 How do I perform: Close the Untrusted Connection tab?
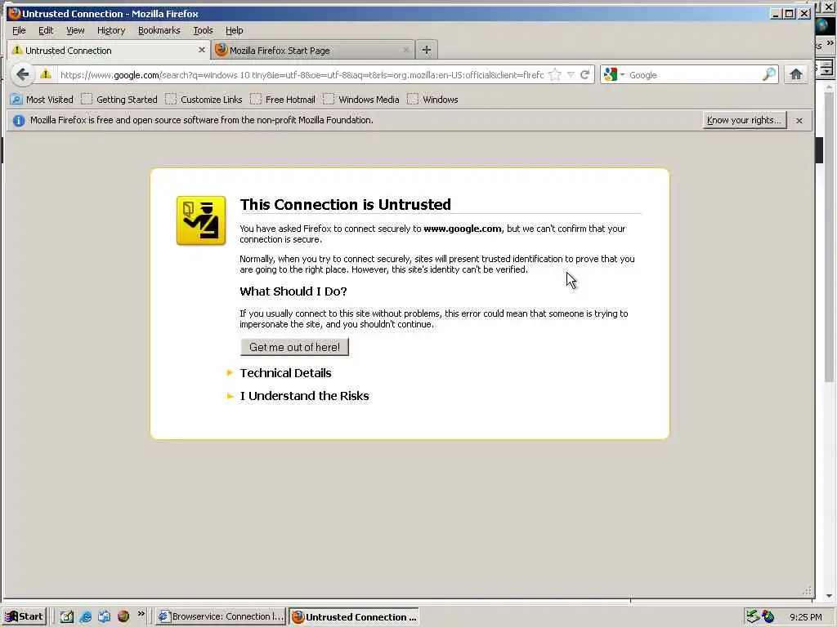coord(202,50)
